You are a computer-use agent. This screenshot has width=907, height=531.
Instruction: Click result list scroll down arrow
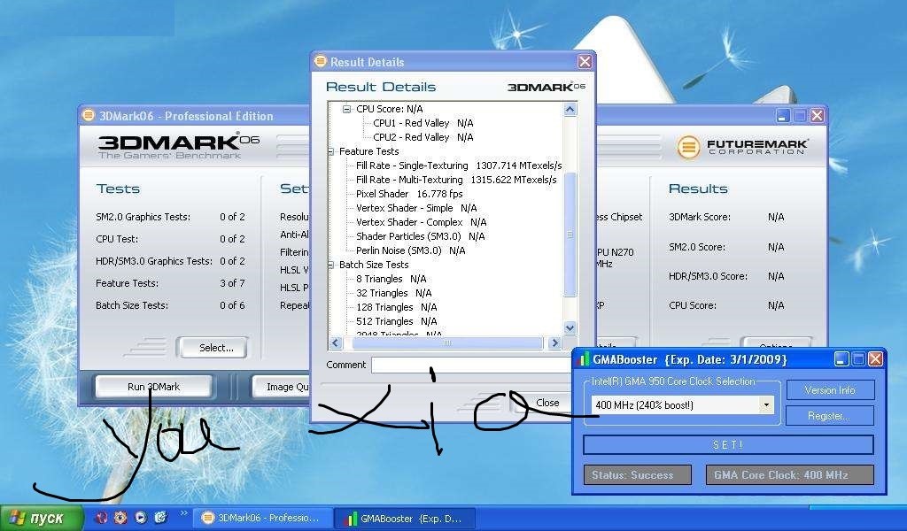coord(570,327)
